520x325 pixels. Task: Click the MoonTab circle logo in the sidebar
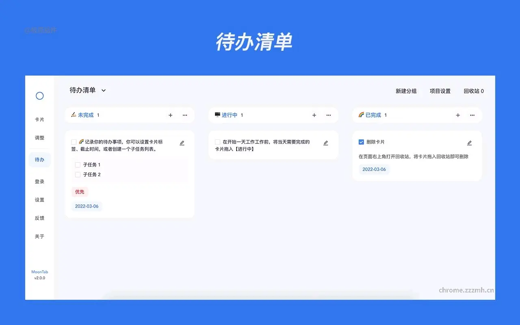pos(39,95)
